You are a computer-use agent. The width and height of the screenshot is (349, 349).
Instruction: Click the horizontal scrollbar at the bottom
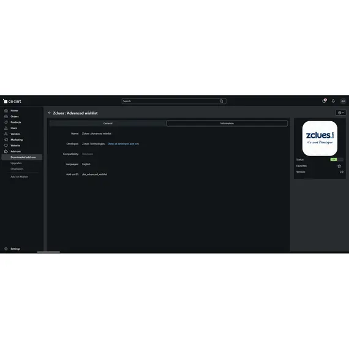[48, 252]
